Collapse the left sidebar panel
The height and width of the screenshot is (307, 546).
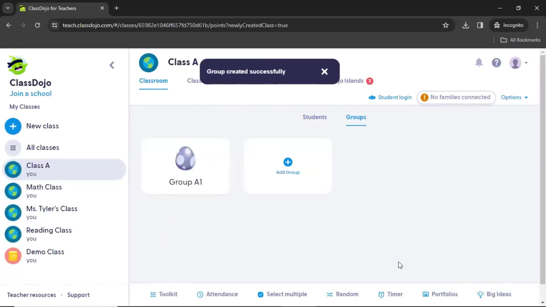coord(111,65)
